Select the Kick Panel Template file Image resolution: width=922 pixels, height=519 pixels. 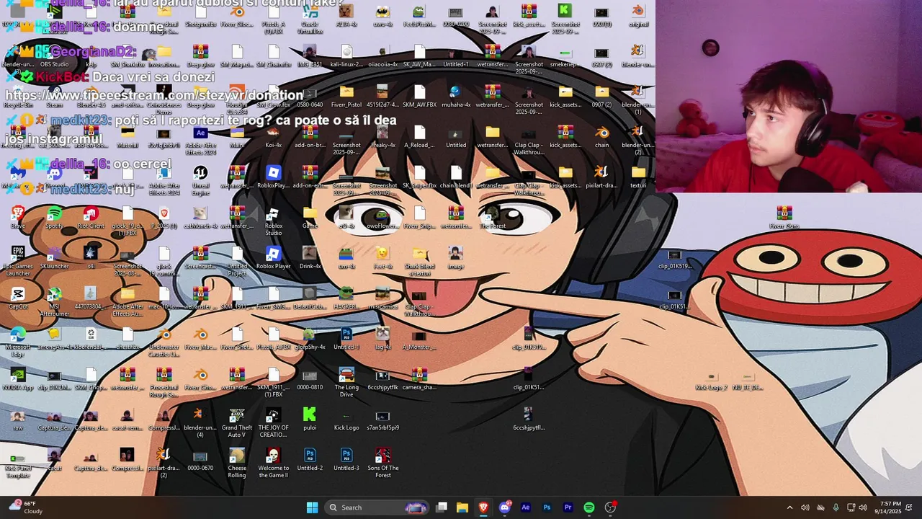coord(18,467)
